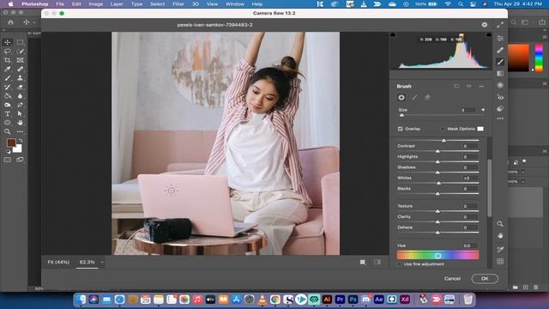Select the Adjustment Brush tool in Camera Raw

coord(500,62)
